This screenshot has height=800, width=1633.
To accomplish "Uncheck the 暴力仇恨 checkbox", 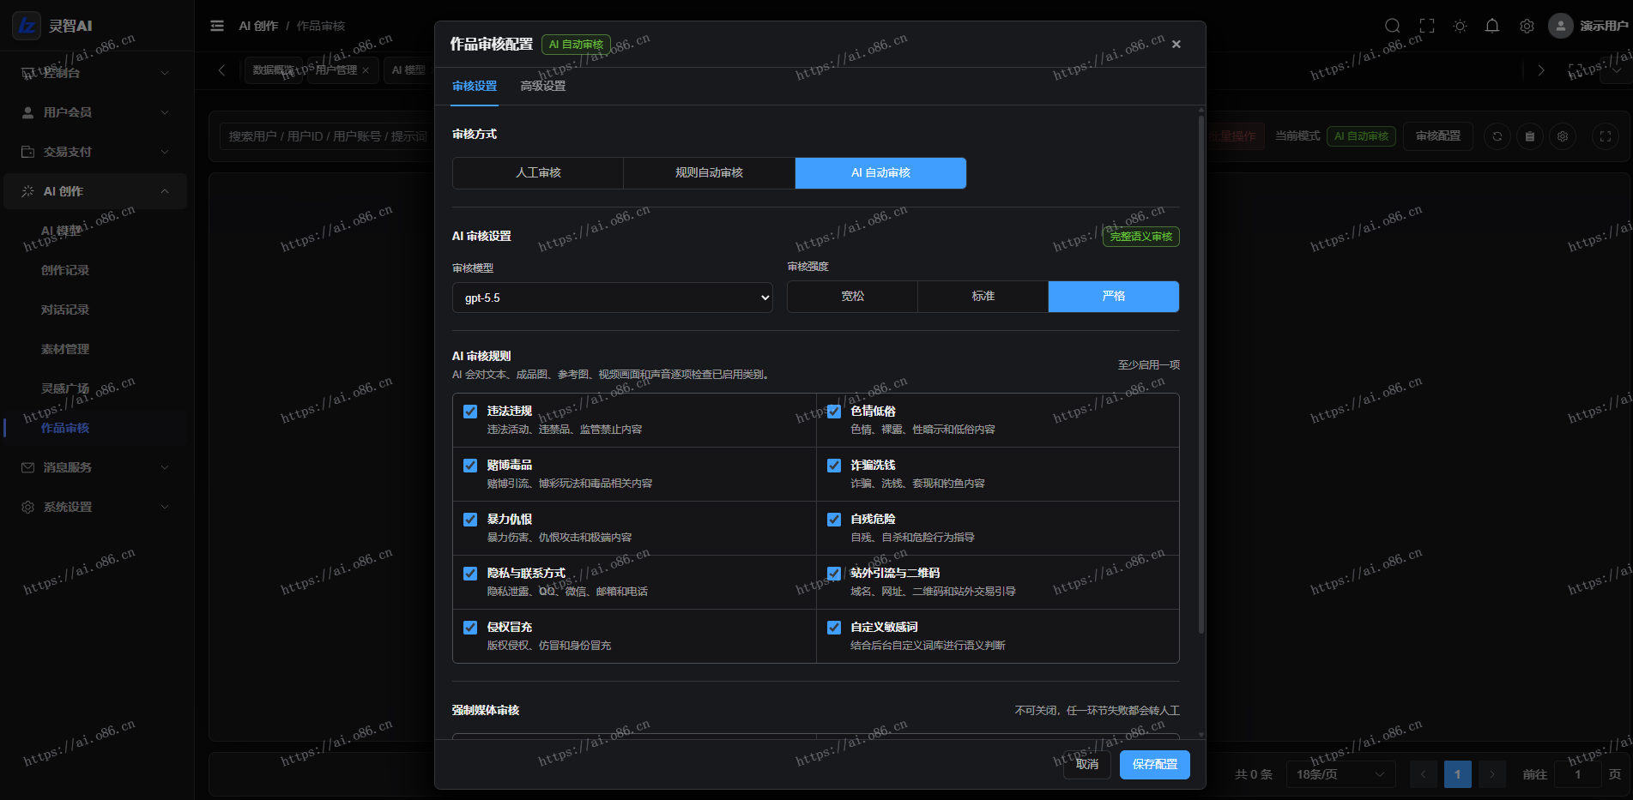I will (470, 520).
